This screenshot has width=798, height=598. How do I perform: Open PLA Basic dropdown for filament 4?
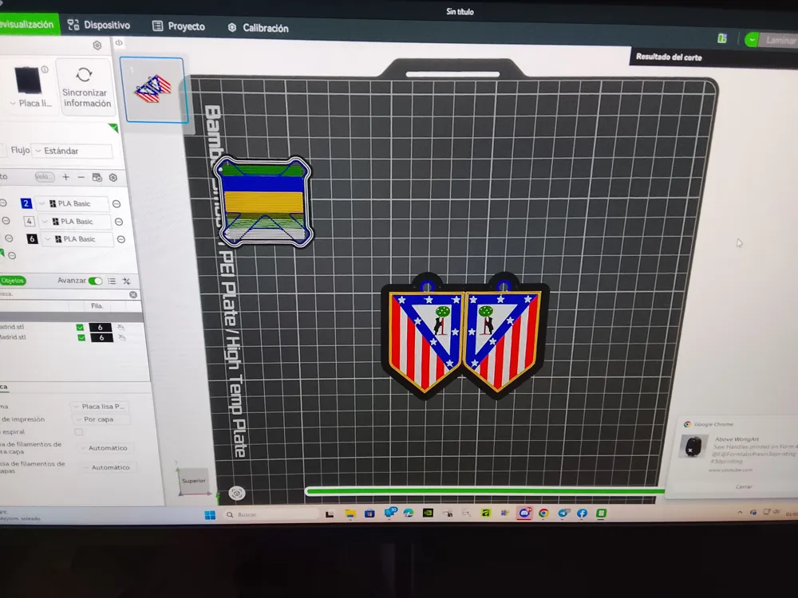pos(75,221)
